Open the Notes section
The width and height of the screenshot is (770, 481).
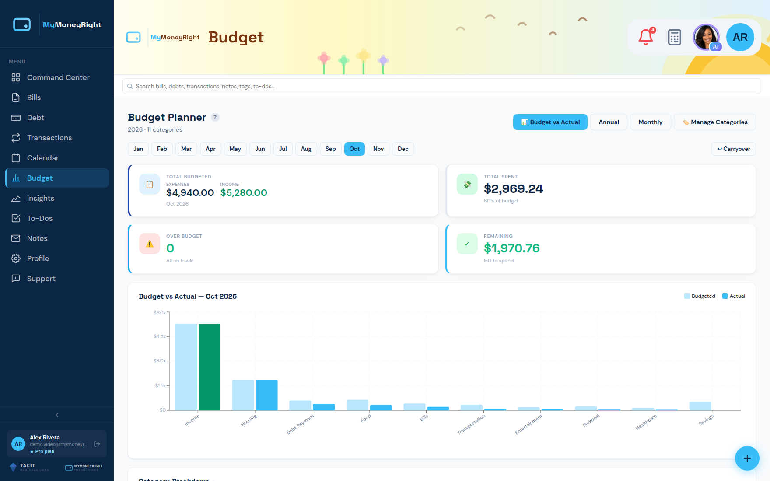tap(57, 238)
